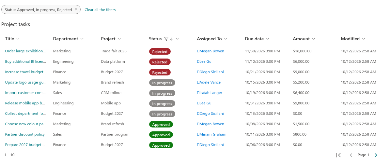
Task: Select the Partner program project cell
Action: 115,134
